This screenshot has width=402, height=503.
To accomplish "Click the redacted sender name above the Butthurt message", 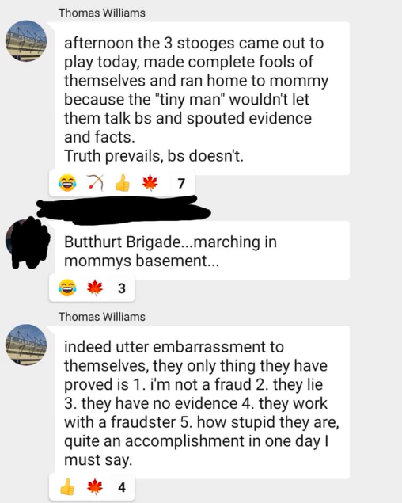I will [x=123, y=209].
